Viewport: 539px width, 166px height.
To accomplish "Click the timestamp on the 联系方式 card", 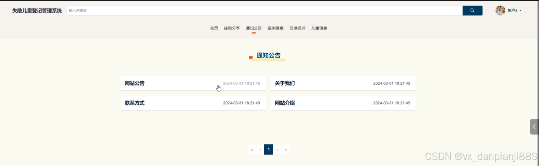I will click(242, 103).
